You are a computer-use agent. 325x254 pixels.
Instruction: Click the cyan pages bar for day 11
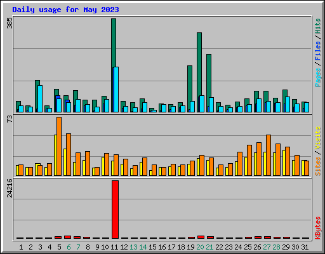[x=116, y=90]
